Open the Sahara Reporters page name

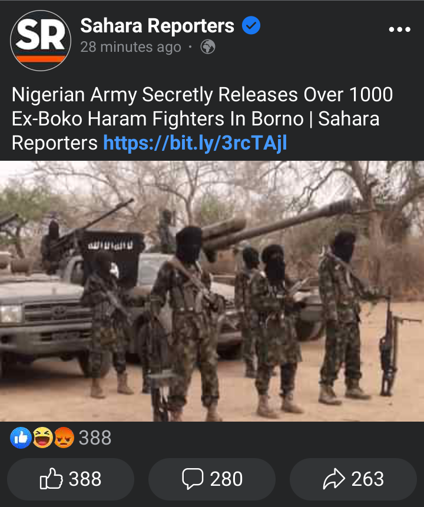tap(157, 26)
